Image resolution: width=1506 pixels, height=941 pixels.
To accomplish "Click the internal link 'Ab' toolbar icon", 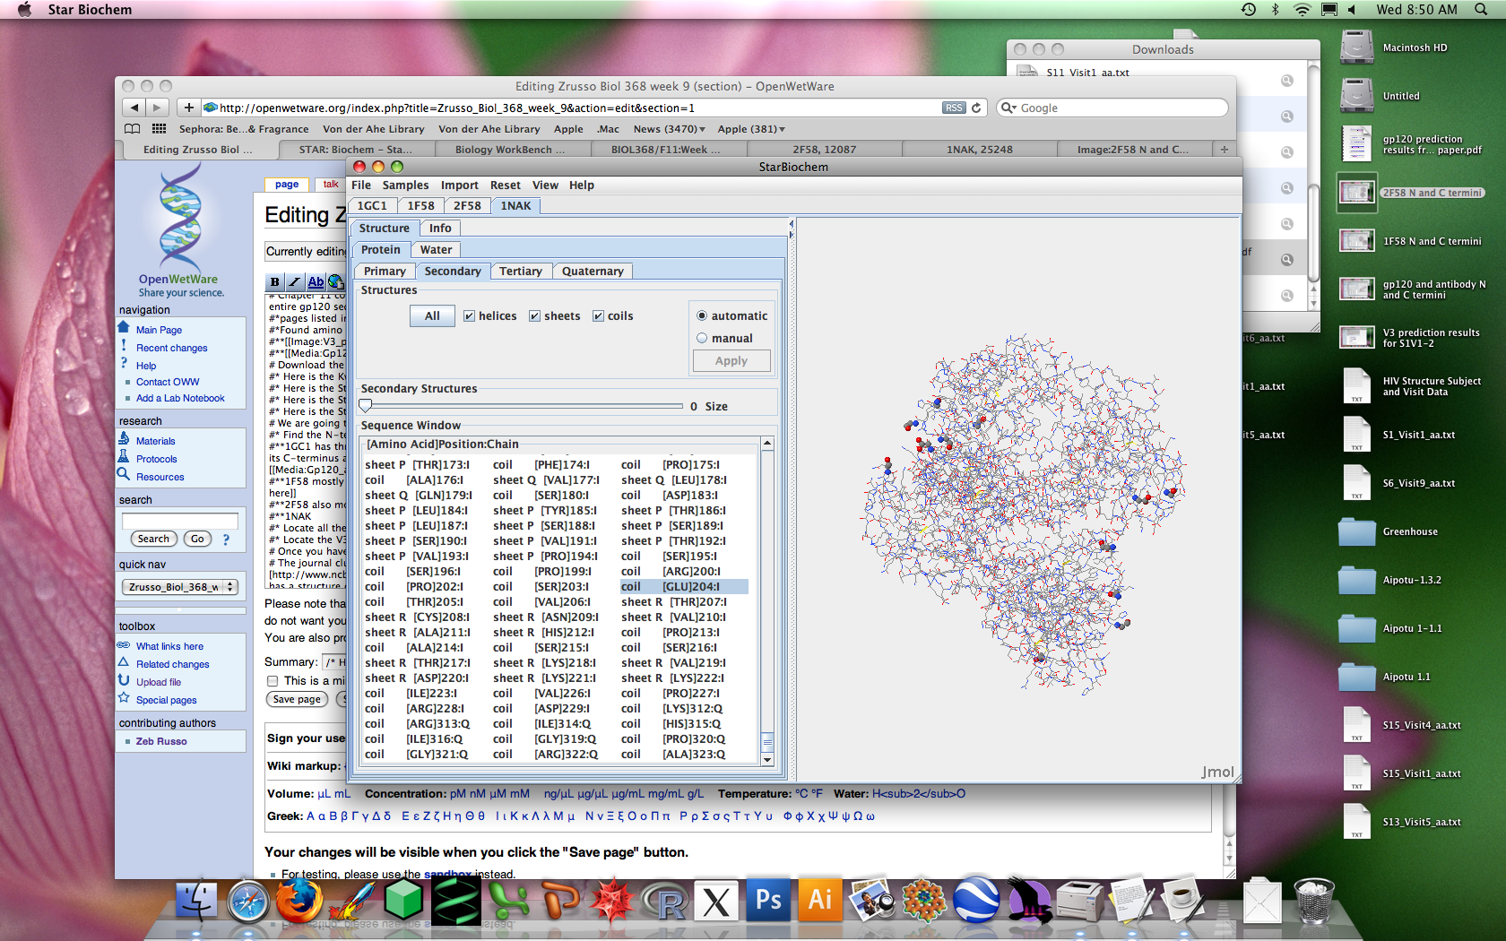I will pos(316,282).
